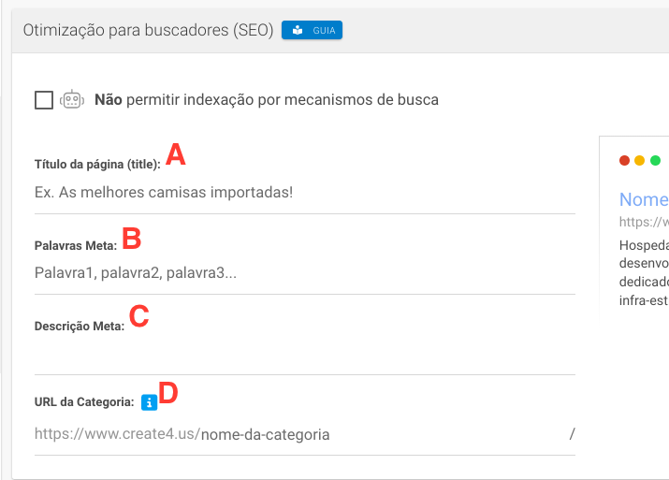The height and width of the screenshot is (480, 669).
Task: Enable the no-indexing checkbox
Action: tap(43, 100)
